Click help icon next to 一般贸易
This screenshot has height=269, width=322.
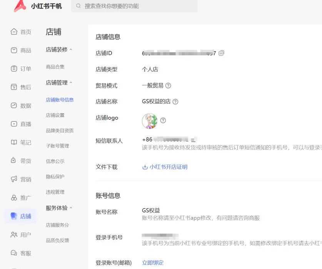(168, 86)
